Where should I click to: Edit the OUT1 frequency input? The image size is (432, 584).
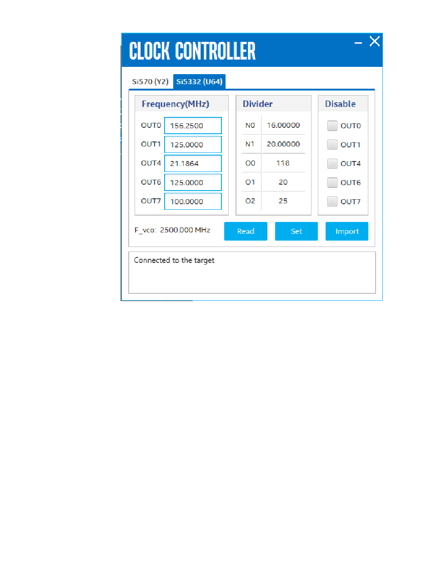pyautogui.click(x=193, y=145)
